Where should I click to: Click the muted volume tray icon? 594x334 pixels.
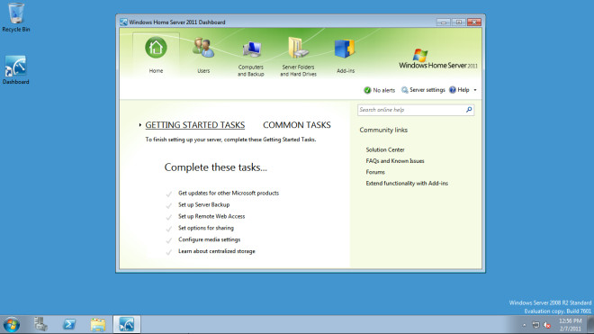click(547, 325)
